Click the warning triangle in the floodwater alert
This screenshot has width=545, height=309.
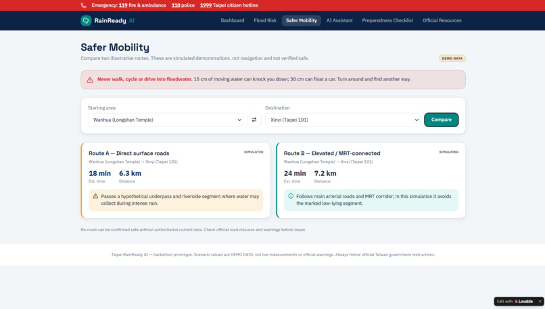tap(90, 80)
